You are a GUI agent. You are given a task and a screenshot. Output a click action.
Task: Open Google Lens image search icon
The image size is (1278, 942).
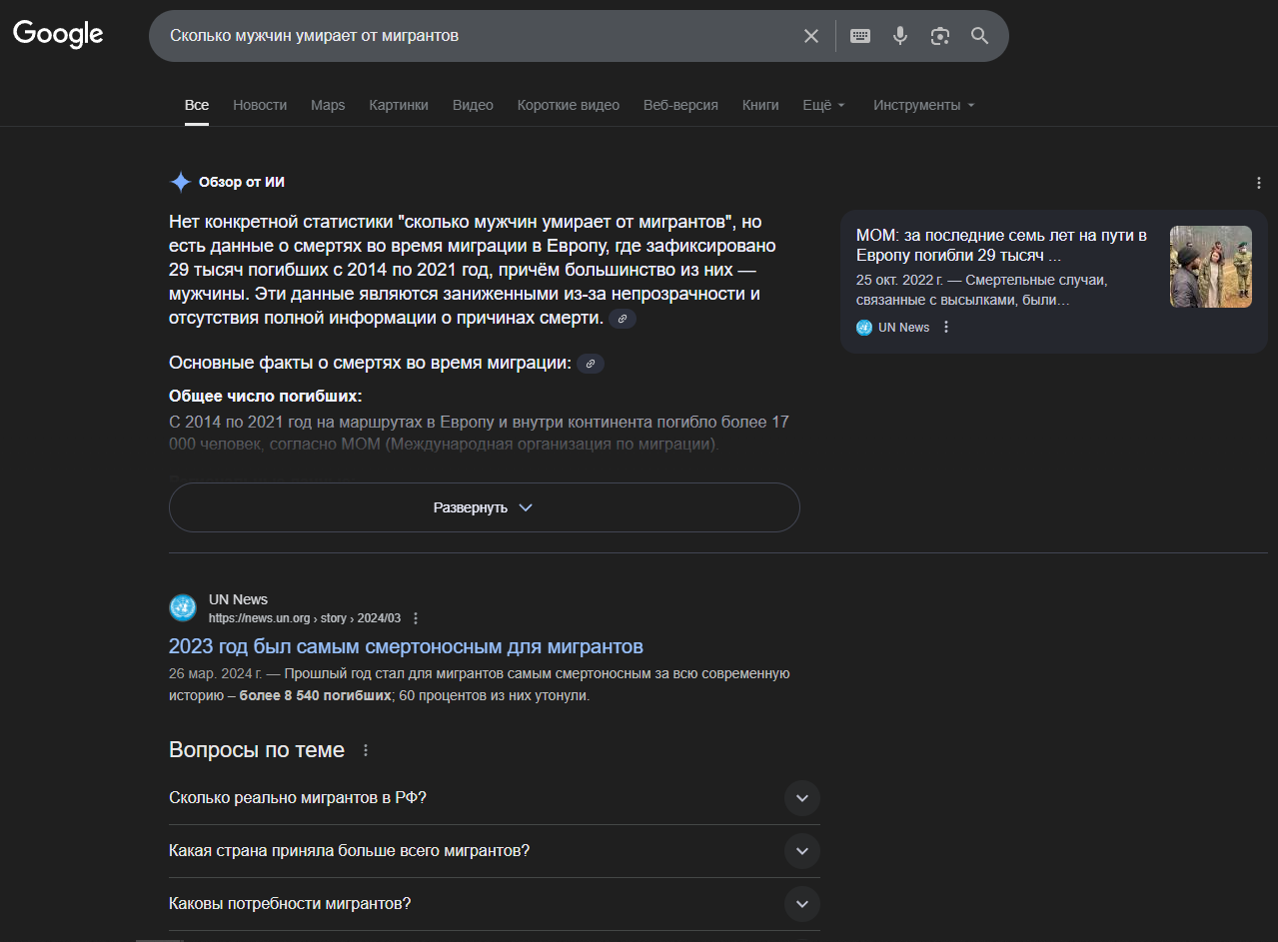(x=940, y=36)
